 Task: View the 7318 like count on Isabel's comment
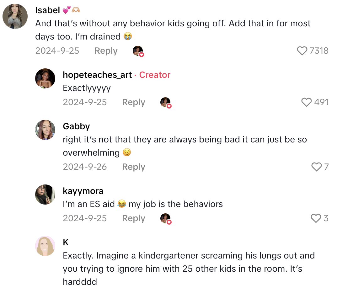[319, 51]
